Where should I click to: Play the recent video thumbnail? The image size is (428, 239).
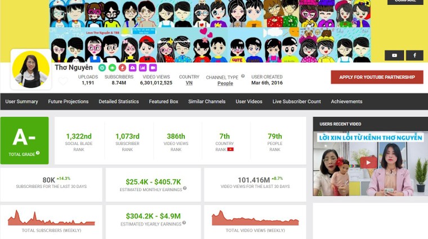point(368,163)
